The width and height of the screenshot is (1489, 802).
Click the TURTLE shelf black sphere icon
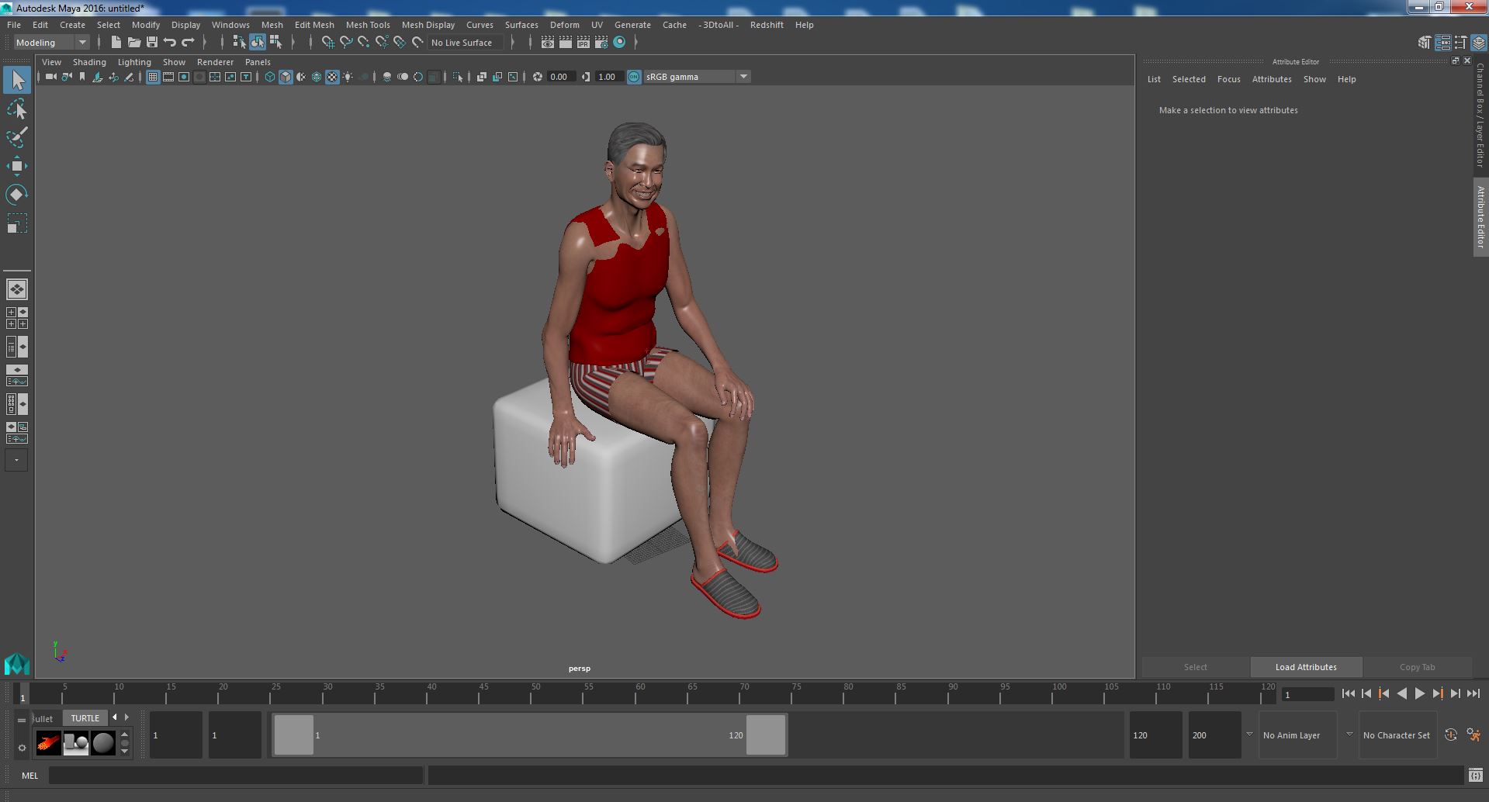103,743
